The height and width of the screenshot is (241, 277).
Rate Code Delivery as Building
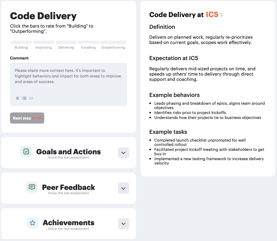tap(21, 42)
